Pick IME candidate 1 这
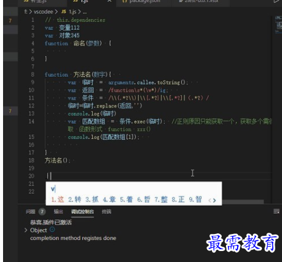The height and width of the screenshot is (262, 282). [x=57, y=199]
